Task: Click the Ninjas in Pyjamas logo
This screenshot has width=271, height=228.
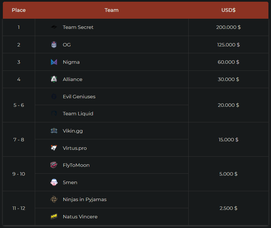Action: coord(54,199)
